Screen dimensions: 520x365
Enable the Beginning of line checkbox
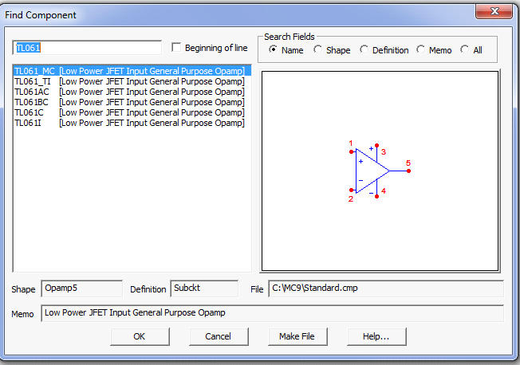(176, 47)
